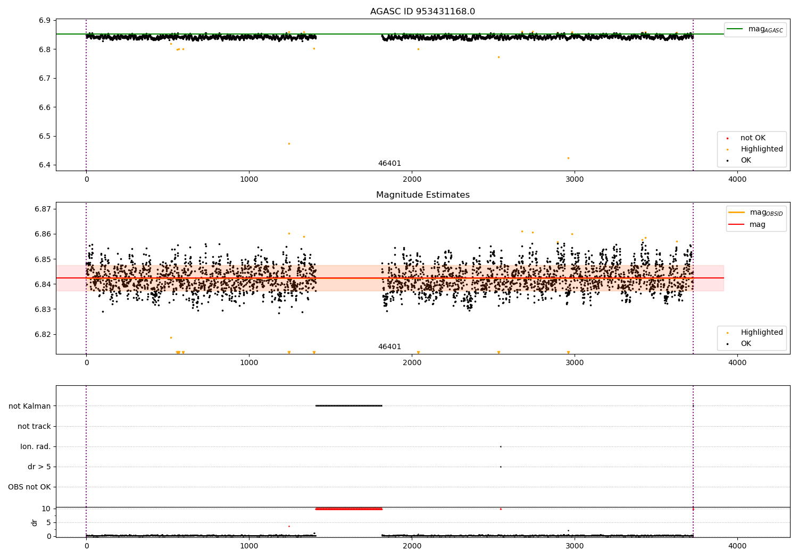Click the 6.85 tick on middle plot y-axis

coord(43,259)
